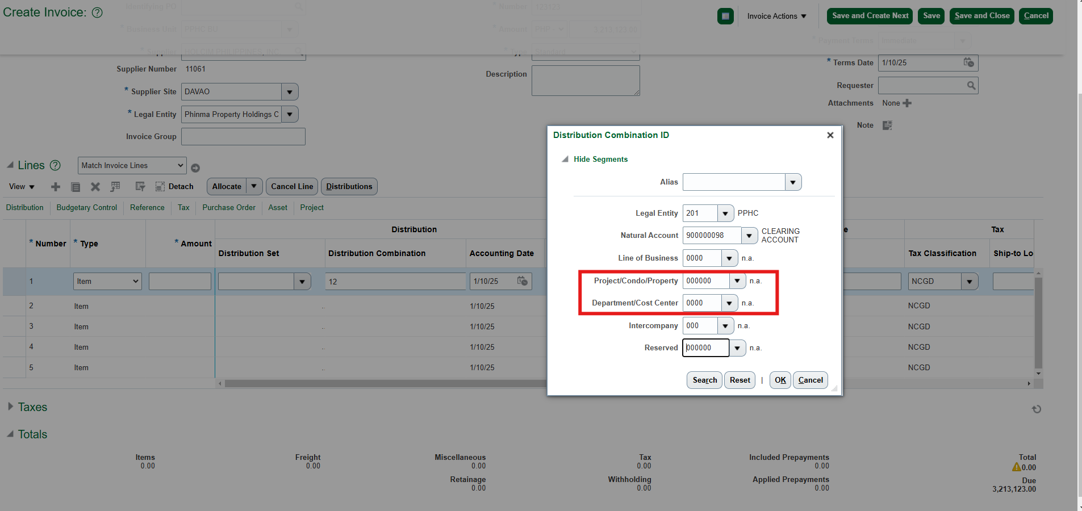Open Invoice Actions menu
Viewport: 1082px width, 511px height.
pyautogui.click(x=776, y=16)
